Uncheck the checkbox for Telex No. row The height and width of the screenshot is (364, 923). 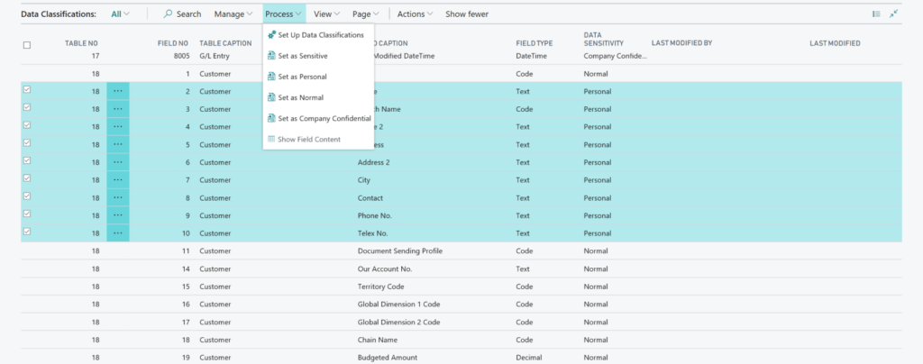[26, 232]
